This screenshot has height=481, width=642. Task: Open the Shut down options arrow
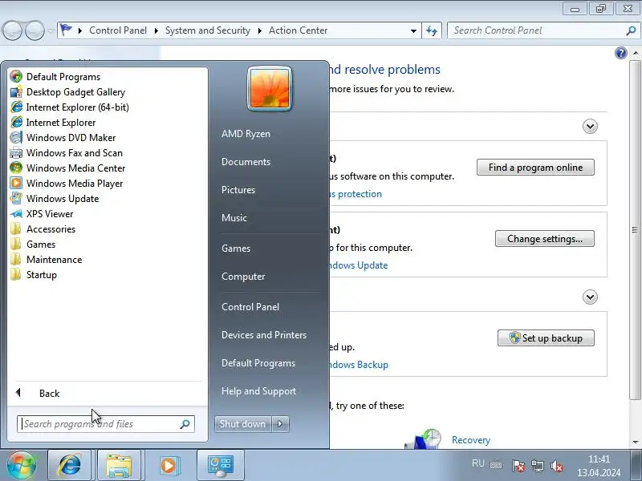coord(280,424)
